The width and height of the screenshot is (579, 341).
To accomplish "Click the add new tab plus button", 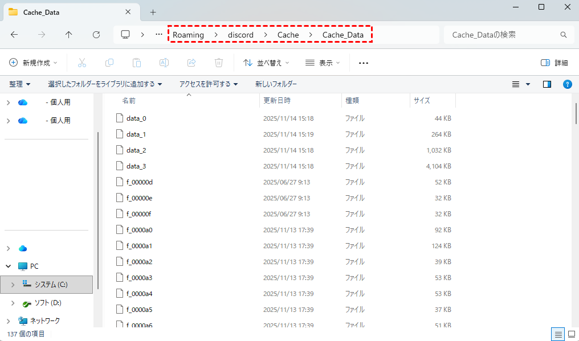I will click(153, 12).
